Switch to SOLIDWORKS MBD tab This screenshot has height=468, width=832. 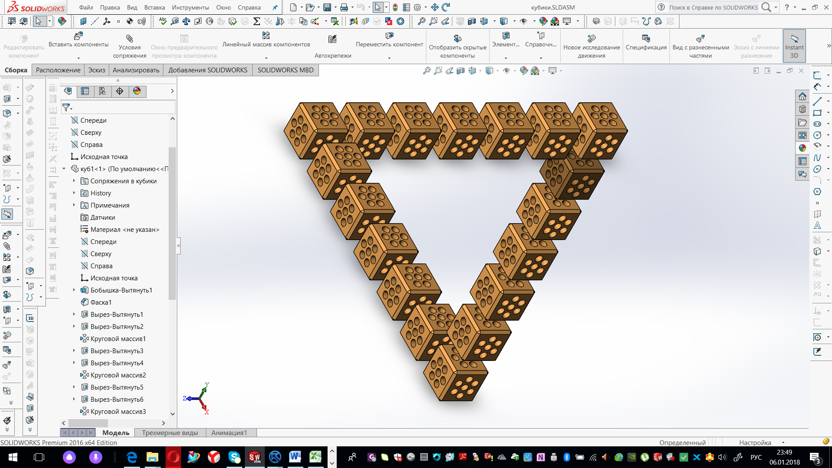286,70
